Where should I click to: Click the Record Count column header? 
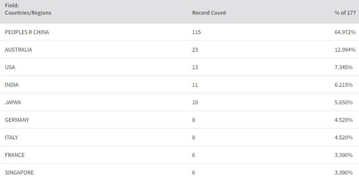(x=209, y=13)
